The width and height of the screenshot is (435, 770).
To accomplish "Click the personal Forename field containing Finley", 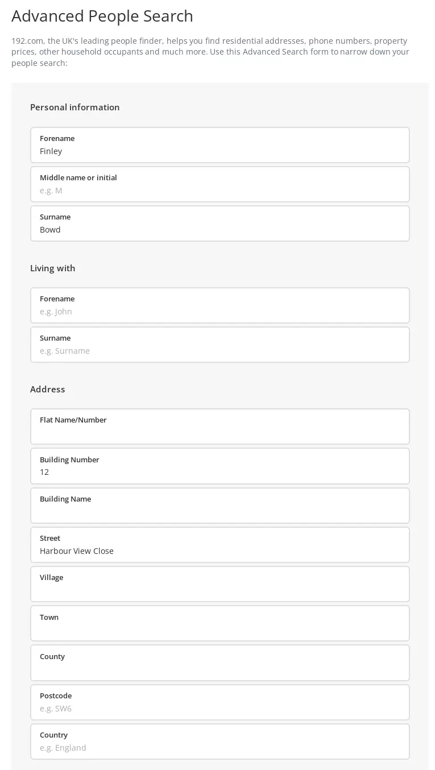I will tap(219, 145).
